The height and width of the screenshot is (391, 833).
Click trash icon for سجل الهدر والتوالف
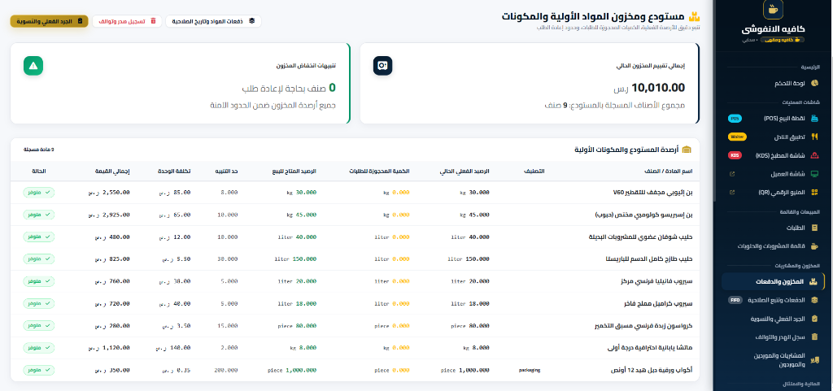pos(814,337)
